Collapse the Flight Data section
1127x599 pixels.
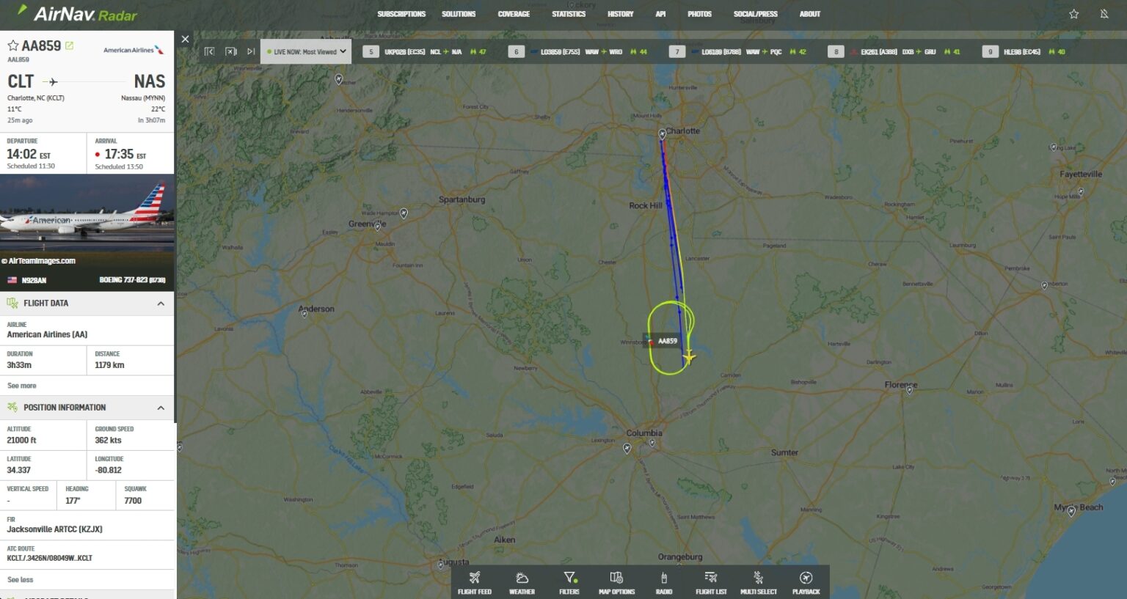[161, 304]
